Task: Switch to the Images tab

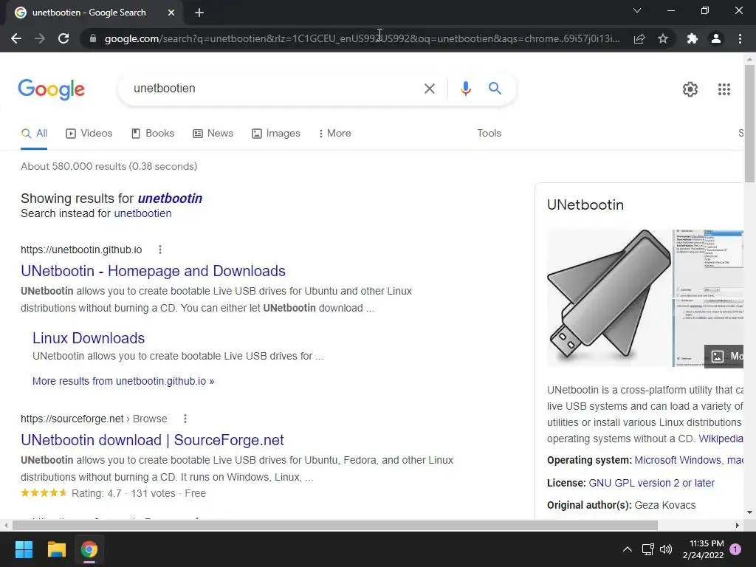Action: point(276,134)
